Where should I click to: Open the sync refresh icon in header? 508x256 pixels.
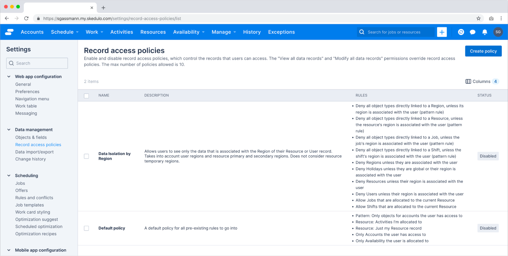click(461, 32)
